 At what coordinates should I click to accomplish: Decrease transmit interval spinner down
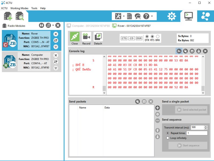[x=206, y=129]
